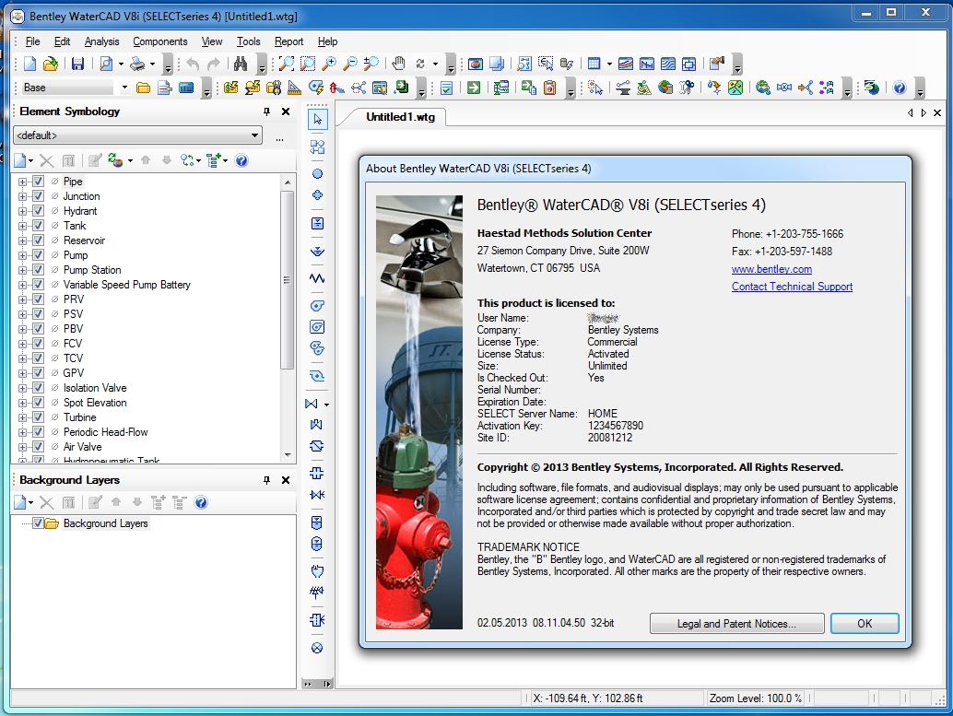Select the Periodic Head-Flow item
The width and height of the screenshot is (953, 716).
tap(105, 432)
